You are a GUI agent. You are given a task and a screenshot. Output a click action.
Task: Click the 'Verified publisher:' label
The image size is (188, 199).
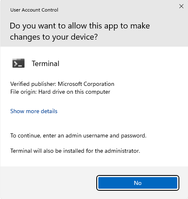coord(33,84)
